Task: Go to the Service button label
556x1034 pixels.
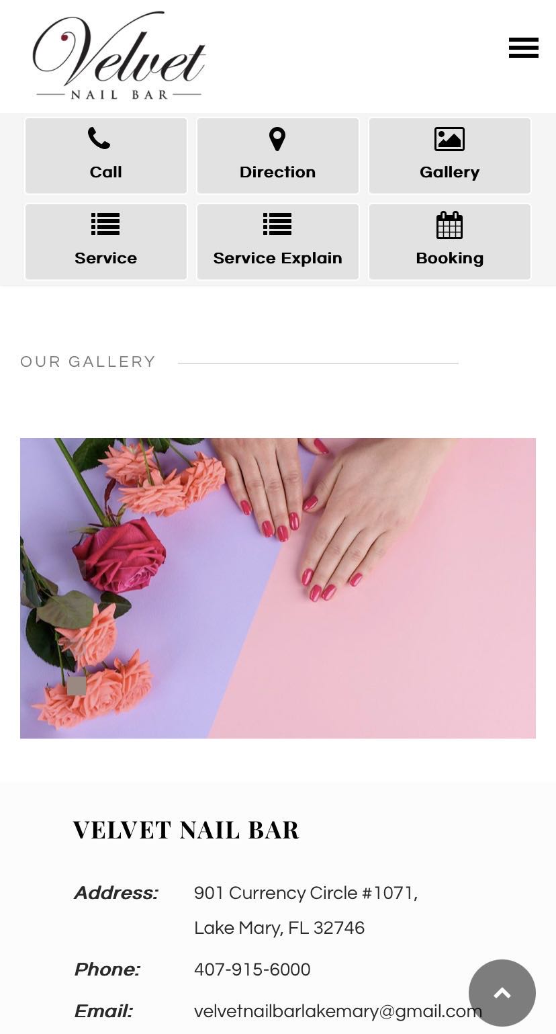Action: coord(105,258)
